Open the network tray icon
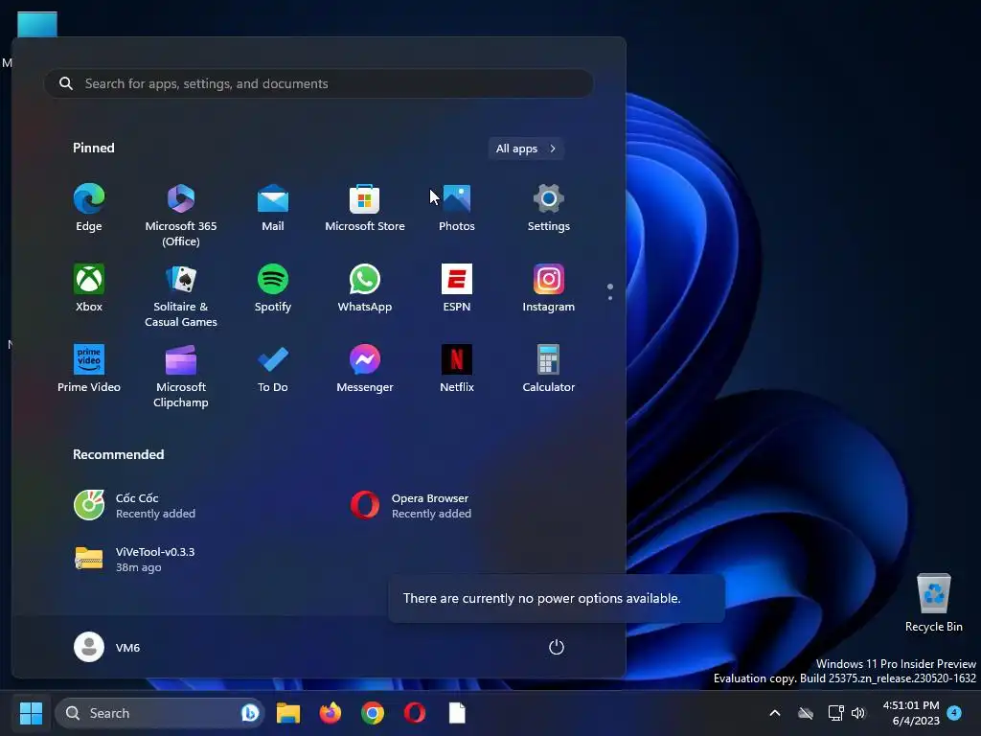 tap(835, 713)
